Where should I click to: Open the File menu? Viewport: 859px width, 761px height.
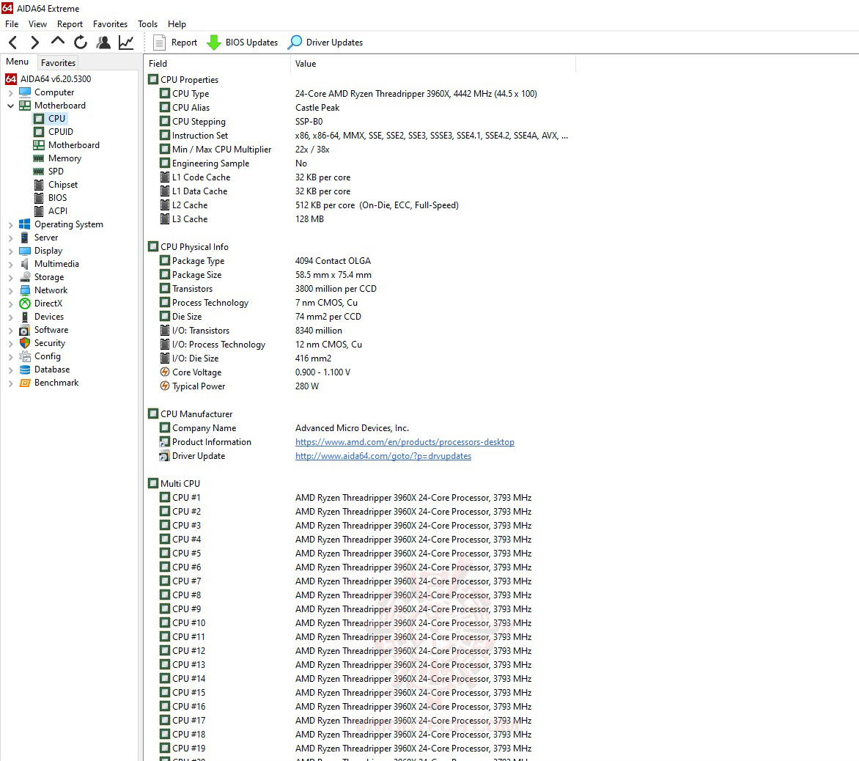point(12,24)
